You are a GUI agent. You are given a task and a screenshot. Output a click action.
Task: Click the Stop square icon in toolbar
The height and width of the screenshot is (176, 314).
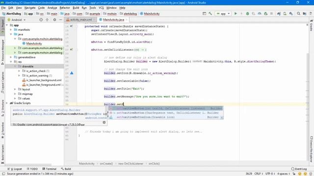271,14
